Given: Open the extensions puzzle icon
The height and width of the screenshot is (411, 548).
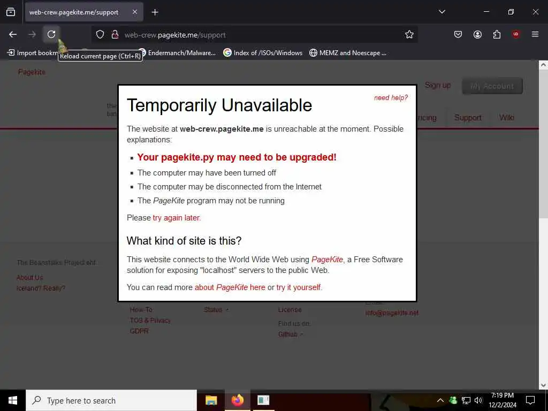Looking at the screenshot, I should tap(497, 34).
